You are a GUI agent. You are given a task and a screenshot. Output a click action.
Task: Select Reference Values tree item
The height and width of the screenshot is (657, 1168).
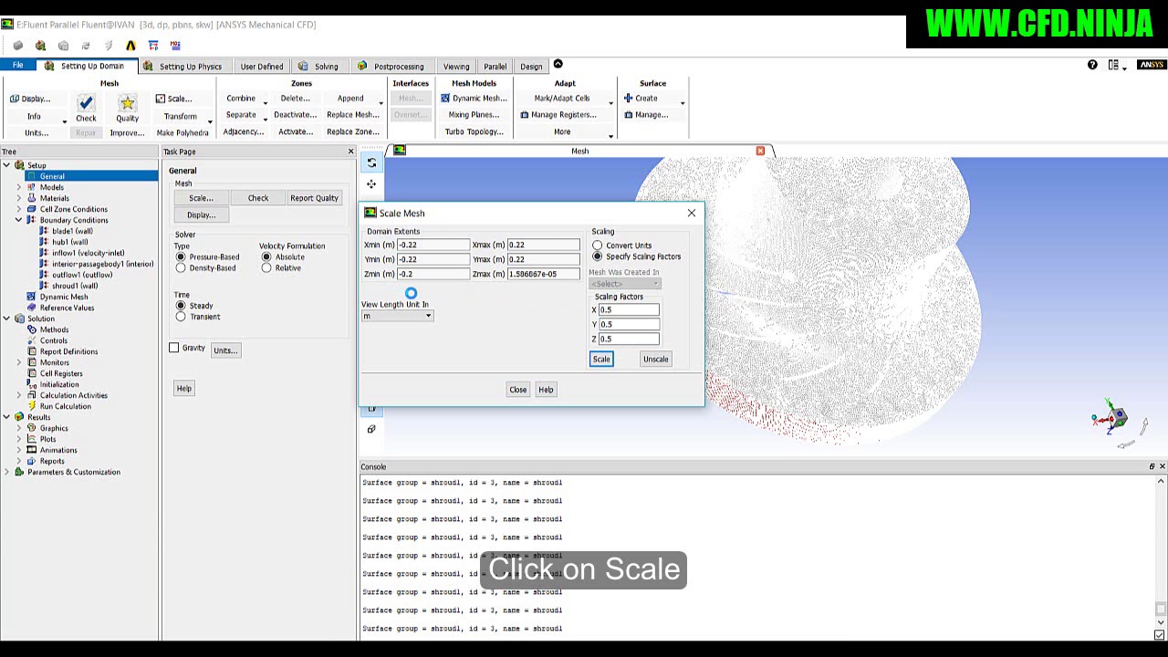[x=67, y=308]
